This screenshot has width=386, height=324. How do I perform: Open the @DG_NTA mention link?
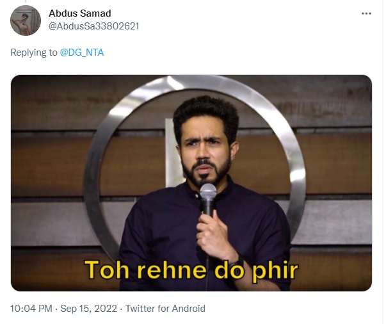click(82, 53)
